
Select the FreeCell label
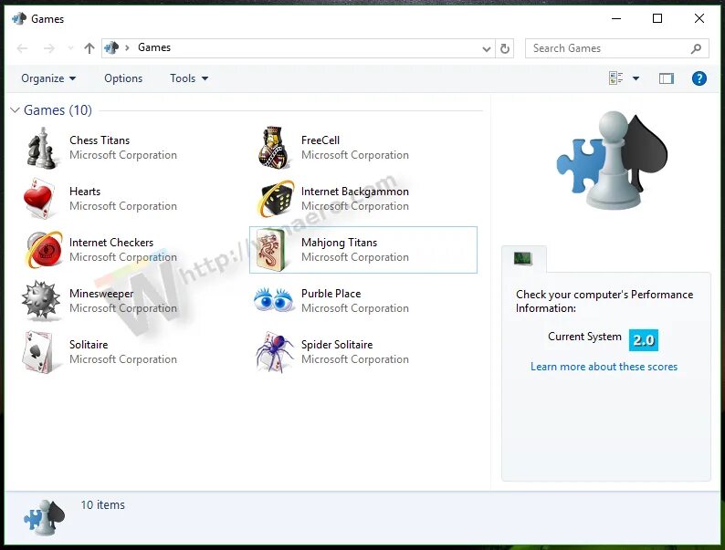click(320, 140)
